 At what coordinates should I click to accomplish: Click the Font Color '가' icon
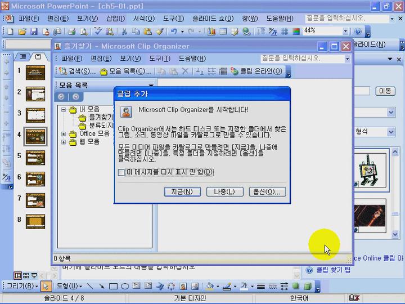click(244, 286)
